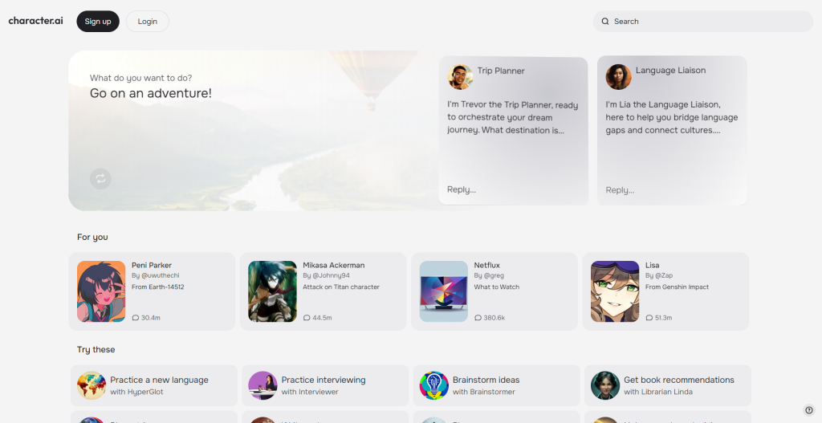Click Reply field in Trip Planner card
Viewport: 822px width, 423px height.
(512, 189)
